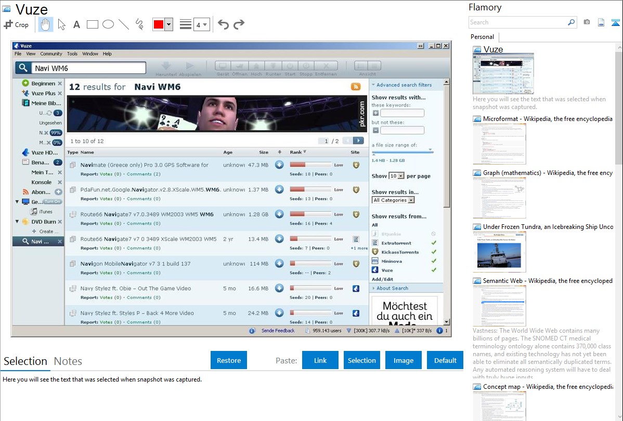Click the Link paste button

pos(320,360)
